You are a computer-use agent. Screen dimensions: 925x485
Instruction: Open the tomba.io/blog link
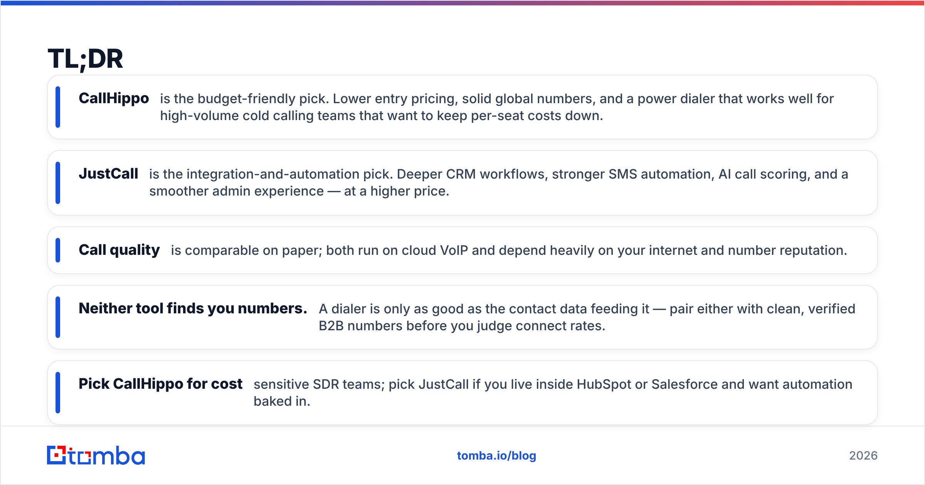[x=496, y=456]
